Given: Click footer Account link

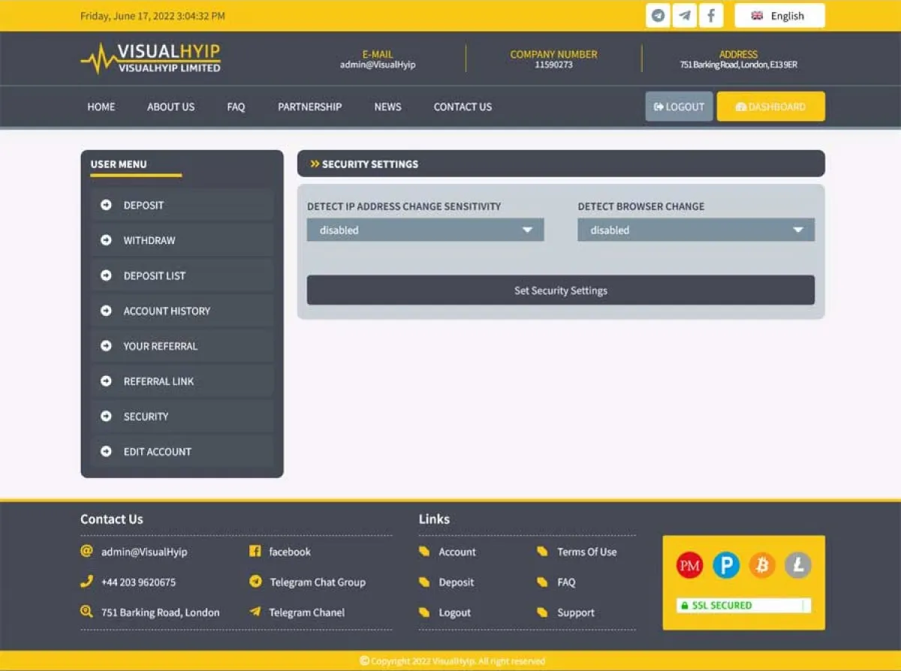Looking at the screenshot, I should pos(457,552).
